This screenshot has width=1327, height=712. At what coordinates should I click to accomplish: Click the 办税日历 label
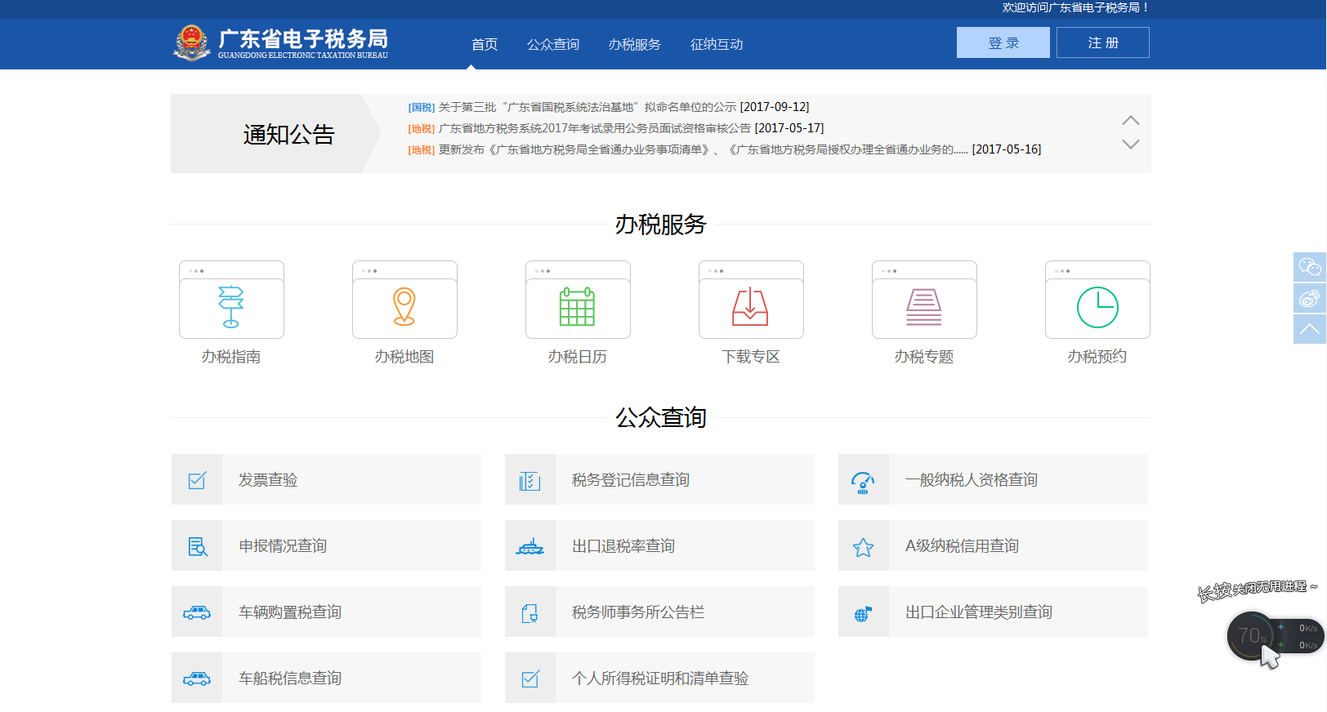point(578,357)
